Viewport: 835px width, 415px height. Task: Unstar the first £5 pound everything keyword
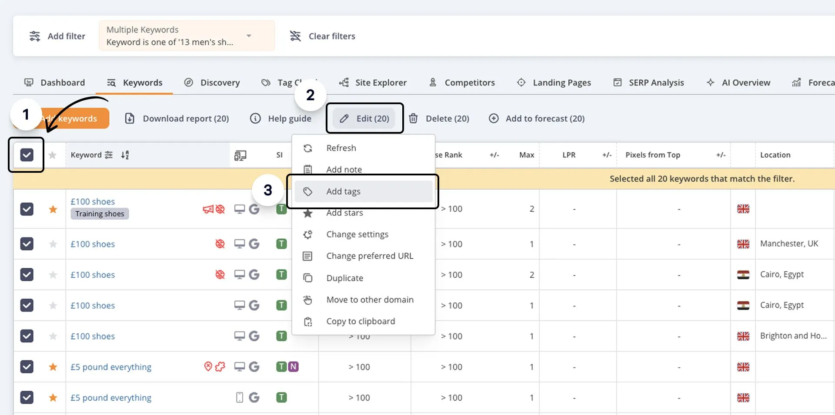53,367
